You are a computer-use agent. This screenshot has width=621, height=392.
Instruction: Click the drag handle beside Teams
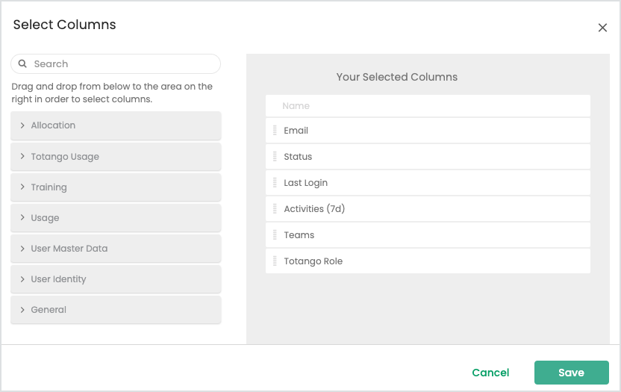point(275,235)
